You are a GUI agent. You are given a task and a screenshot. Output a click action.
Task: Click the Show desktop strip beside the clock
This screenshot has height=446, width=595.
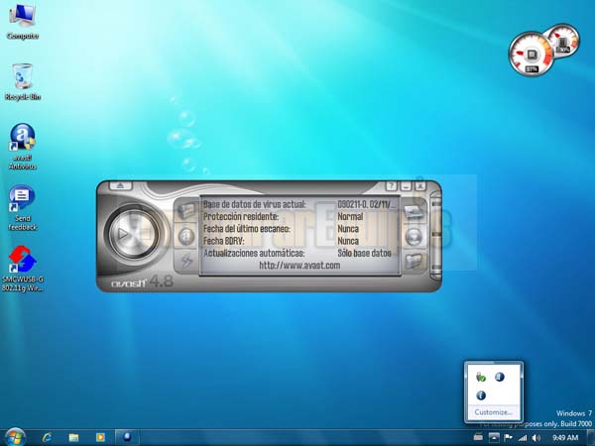click(x=591, y=438)
